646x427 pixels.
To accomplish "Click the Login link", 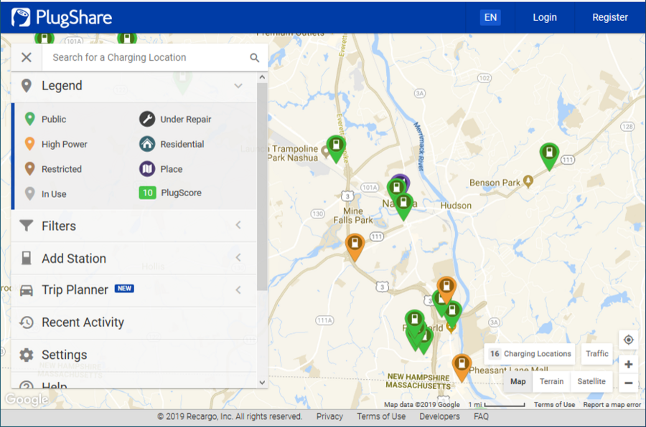I will click(545, 17).
